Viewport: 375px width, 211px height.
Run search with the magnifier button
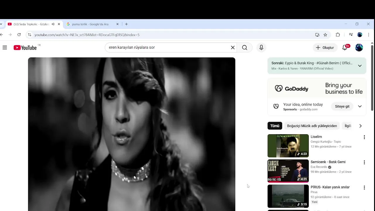[245, 47]
